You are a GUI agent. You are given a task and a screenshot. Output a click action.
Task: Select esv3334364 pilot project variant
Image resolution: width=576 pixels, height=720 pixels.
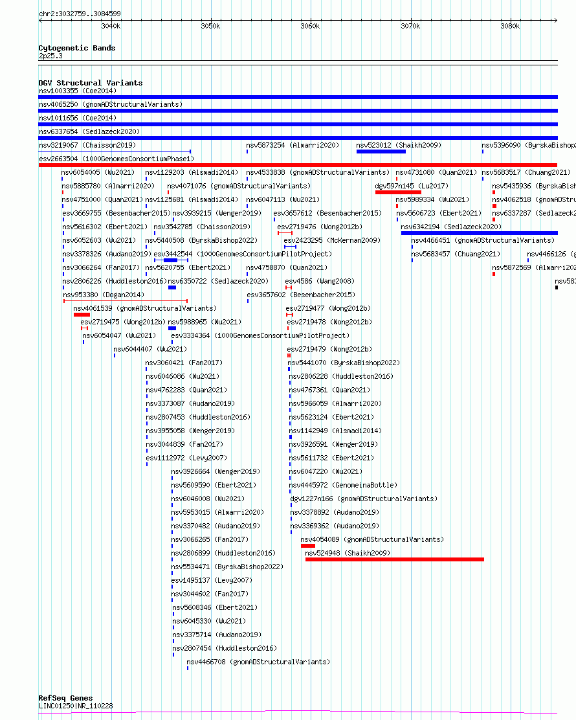pos(260,335)
